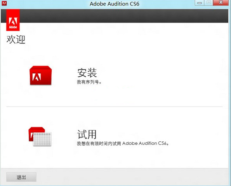Screen dimensions: 231x186
Task: Click the gray footer bar beside 退出
Action: 132,177
